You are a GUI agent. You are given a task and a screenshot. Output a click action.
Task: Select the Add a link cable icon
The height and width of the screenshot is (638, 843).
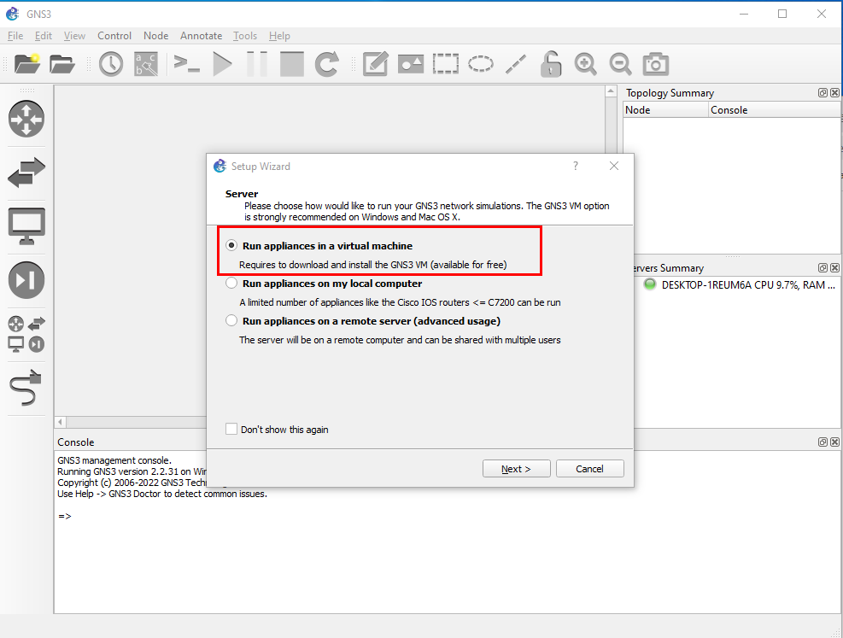[26, 387]
